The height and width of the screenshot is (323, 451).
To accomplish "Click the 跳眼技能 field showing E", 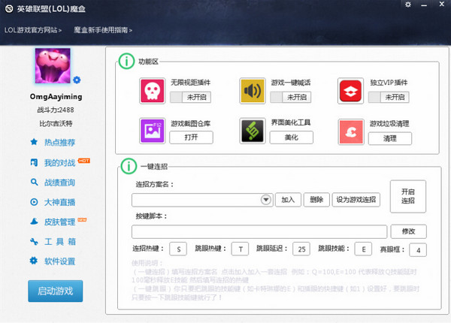I will coord(363,249).
